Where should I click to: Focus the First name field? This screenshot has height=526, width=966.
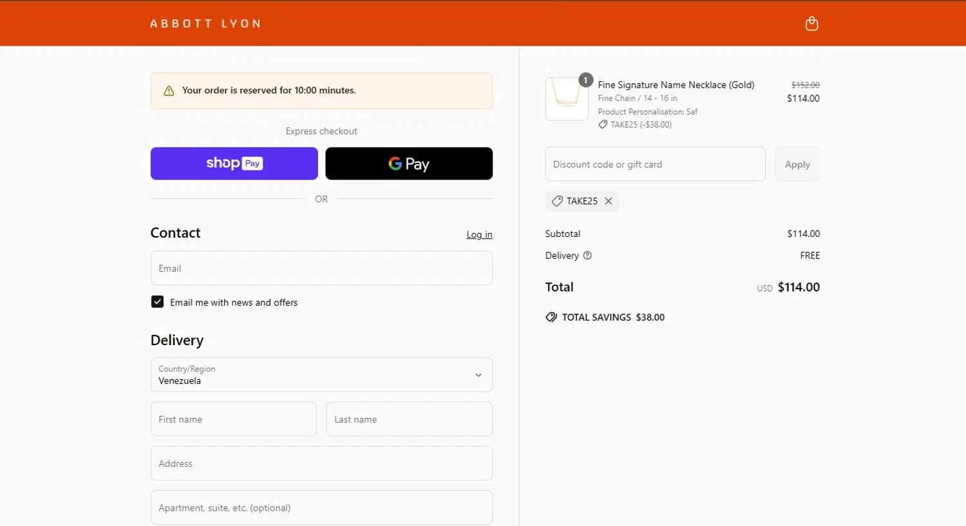coord(233,419)
